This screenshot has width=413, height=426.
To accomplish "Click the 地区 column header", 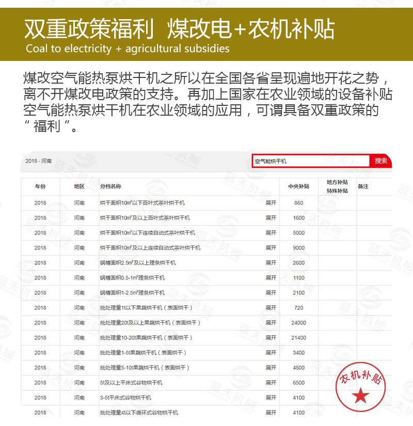I will (x=77, y=187).
